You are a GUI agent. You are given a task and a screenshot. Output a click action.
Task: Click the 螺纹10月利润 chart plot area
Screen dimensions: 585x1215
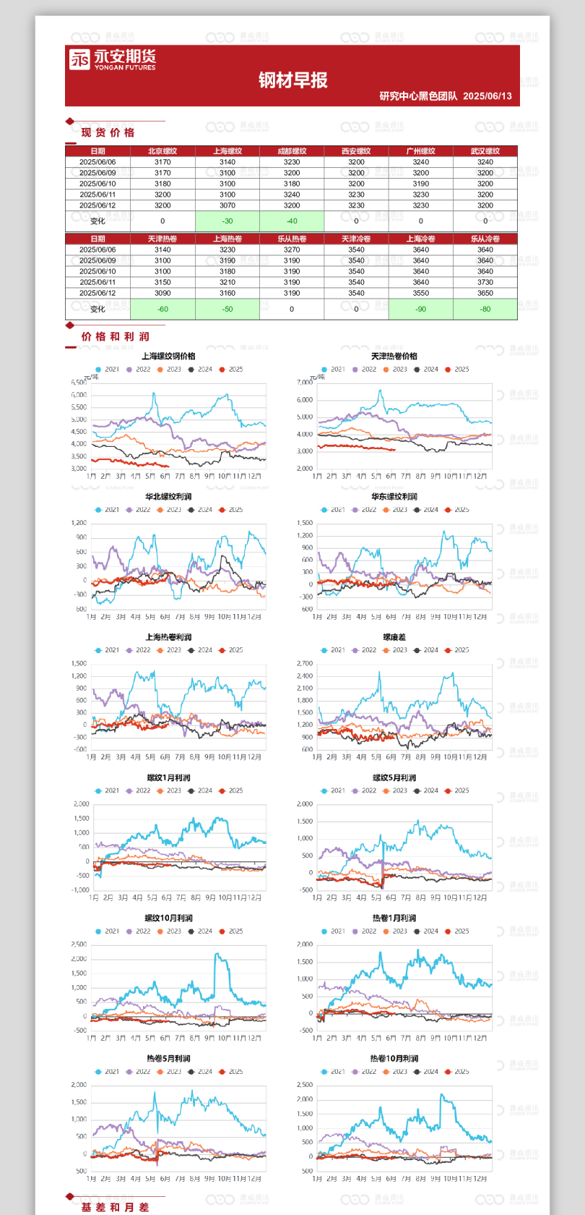pos(177,987)
